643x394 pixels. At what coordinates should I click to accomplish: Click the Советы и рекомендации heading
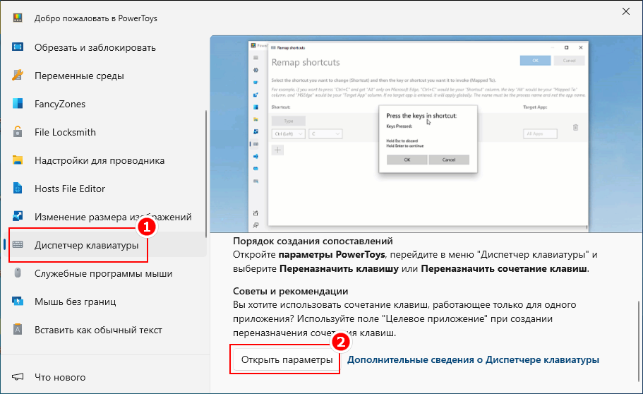tap(290, 291)
